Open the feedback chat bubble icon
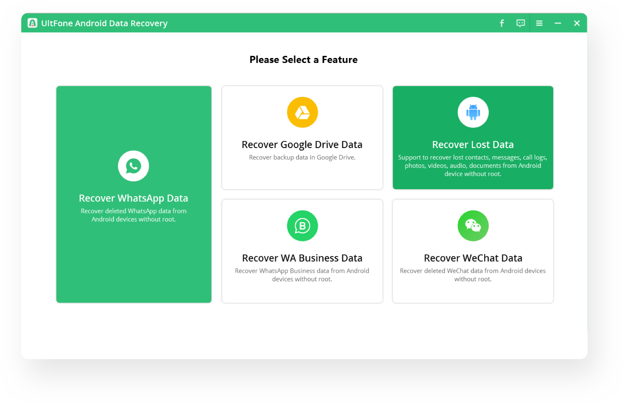 point(520,23)
